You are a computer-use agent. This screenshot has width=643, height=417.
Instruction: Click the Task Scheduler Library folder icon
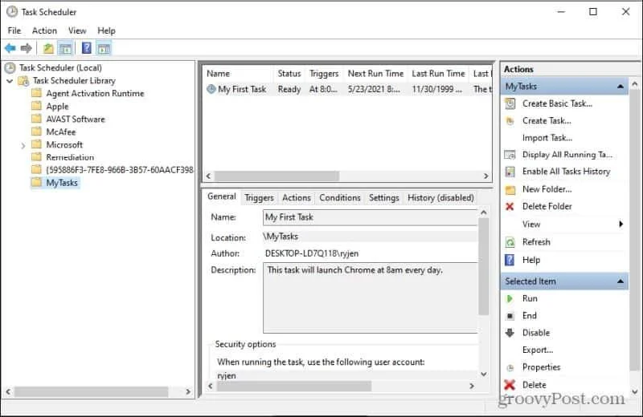point(23,81)
